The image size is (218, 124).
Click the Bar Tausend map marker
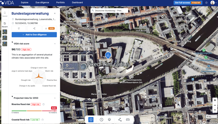click(x=172, y=49)
